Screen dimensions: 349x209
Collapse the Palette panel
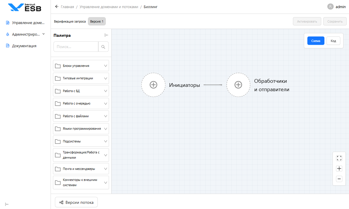coord(106,35)
